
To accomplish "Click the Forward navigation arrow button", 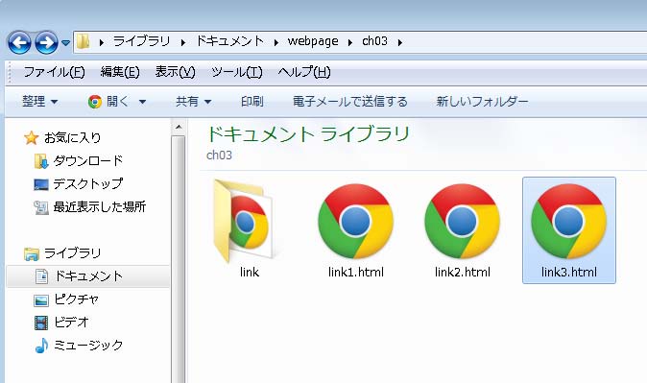I will point(46,42).
